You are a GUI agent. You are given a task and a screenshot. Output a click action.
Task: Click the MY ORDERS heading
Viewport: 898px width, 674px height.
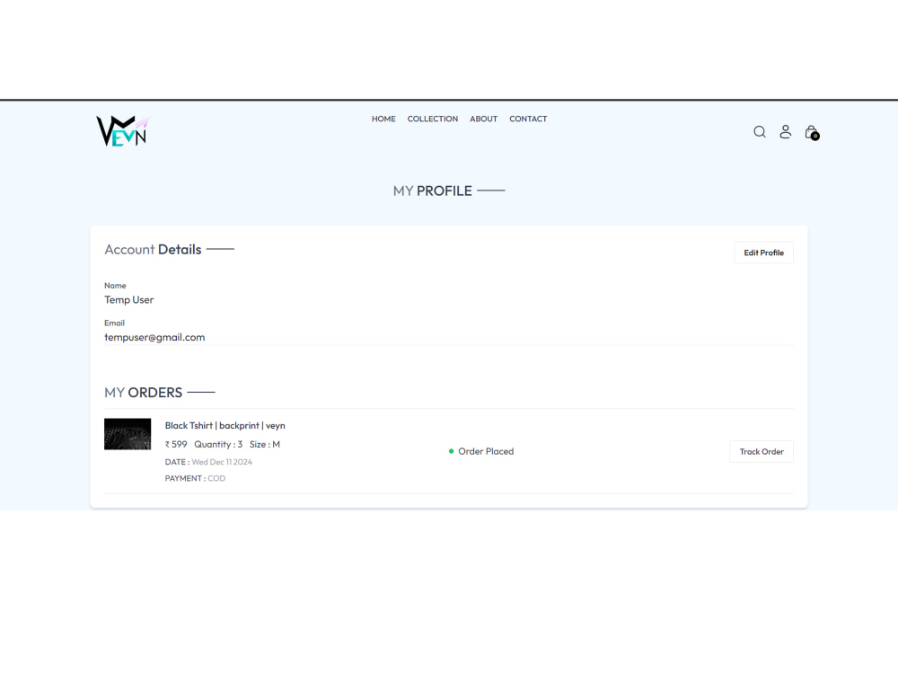pyautogui.click(x=143, y=393)
